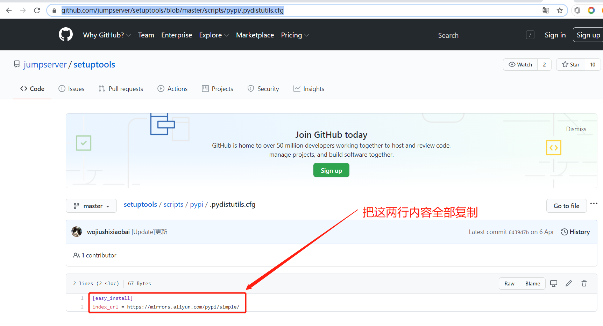This screenshot has width=603, height=326.
Task: Expand the Explore dropdown
Action: (214, 35)
